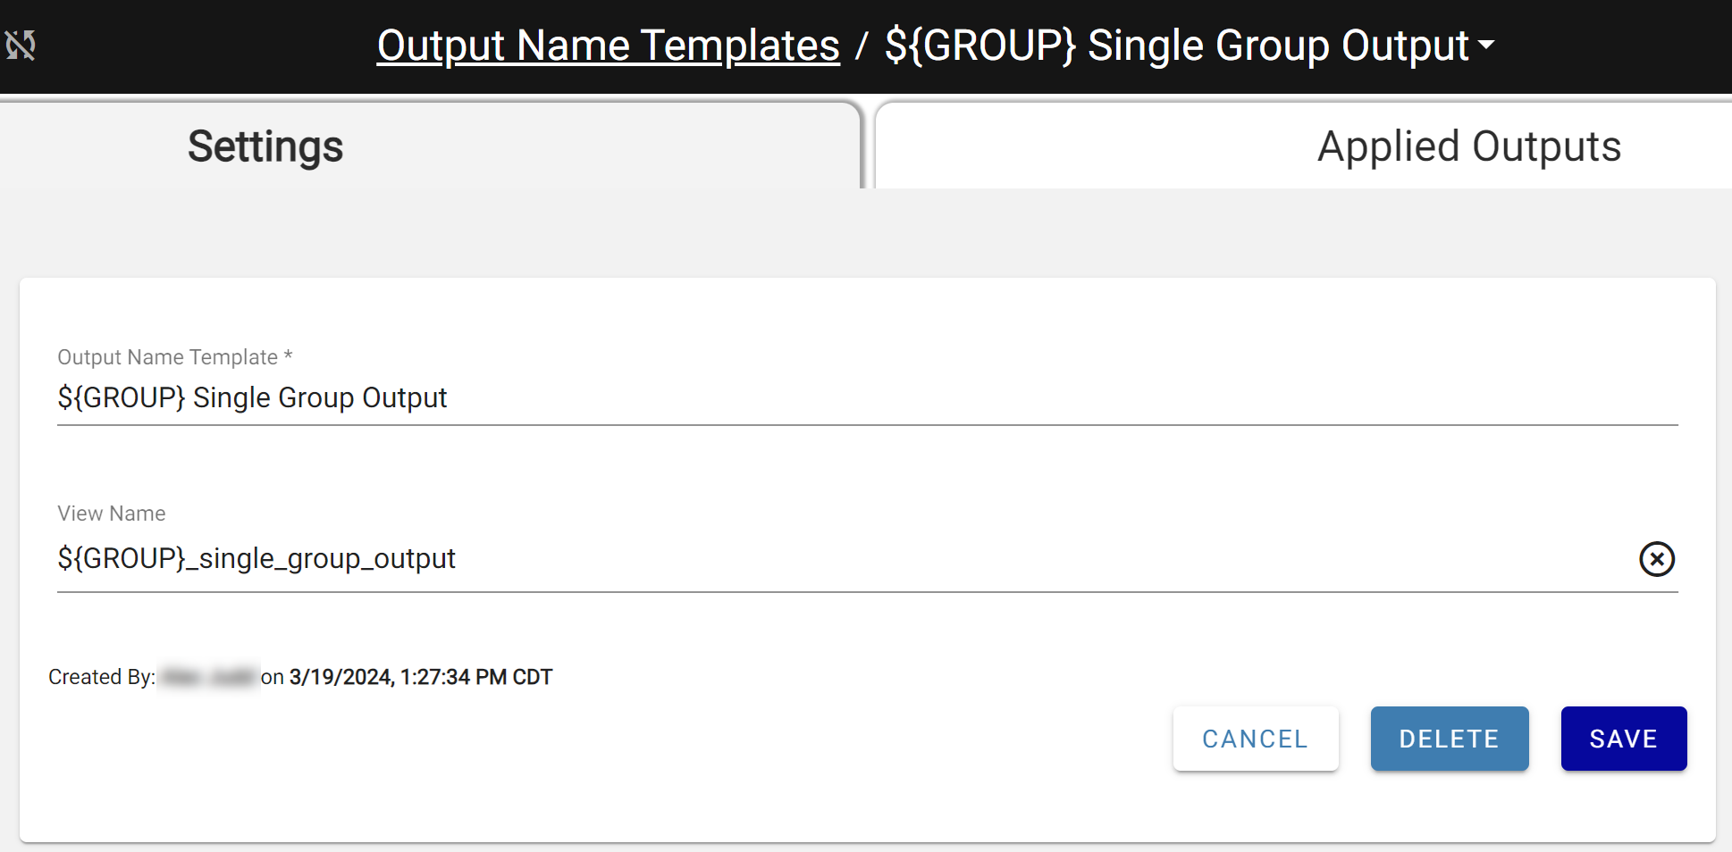Click the DELETE button
This screenshot has width=1732, height=852.
[1450, 739]
